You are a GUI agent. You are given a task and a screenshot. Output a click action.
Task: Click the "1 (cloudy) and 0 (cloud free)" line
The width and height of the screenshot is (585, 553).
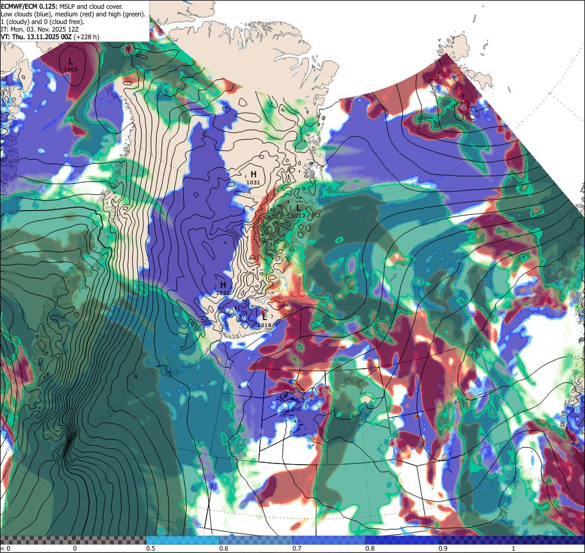coord(43,22)
